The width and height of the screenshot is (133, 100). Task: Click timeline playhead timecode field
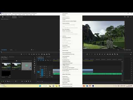(x=41, y=59)
